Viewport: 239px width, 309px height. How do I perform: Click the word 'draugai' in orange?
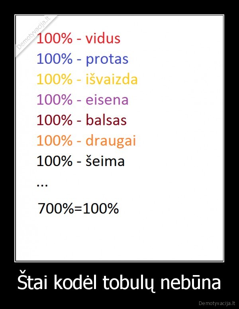pyautogui.click(x=111, y=141)
